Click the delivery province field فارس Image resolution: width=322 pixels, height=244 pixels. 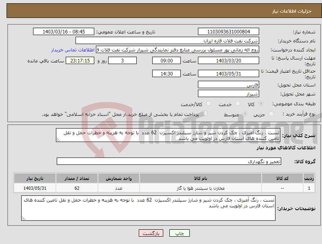tap(229, 84)
